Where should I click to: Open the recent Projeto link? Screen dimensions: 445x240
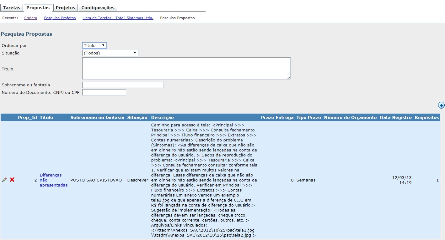coord(31,18)
